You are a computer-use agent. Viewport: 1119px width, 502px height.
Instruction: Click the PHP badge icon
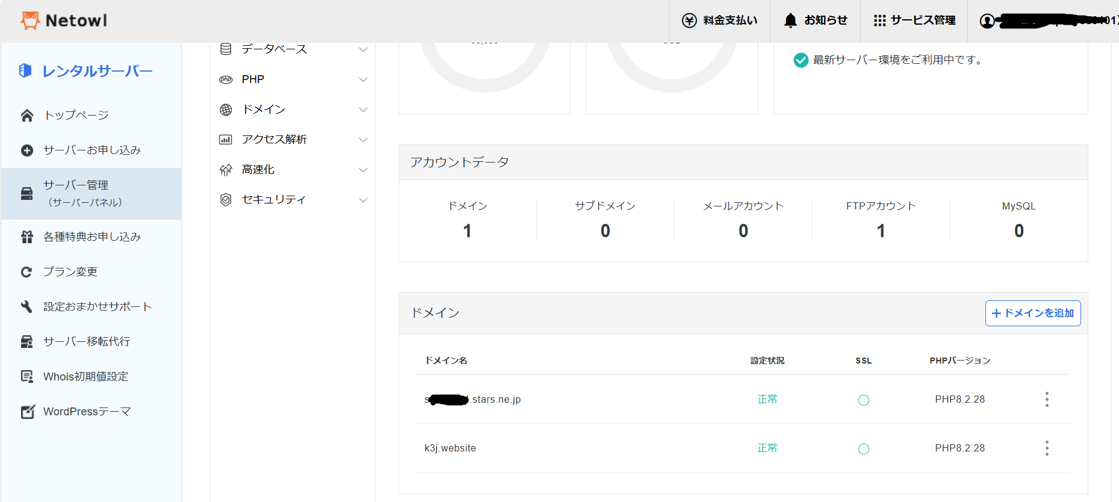[226, 79]
